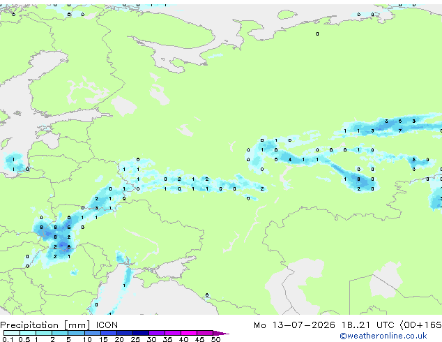Click the legend scale label "45"
This screenshot has height=342, width=442.
(x=199, y=339)
